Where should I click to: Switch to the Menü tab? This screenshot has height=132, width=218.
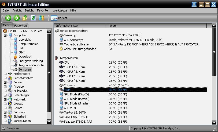(x=7, y=25)
